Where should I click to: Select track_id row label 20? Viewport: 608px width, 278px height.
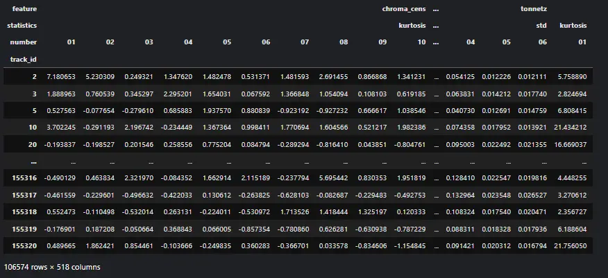pyautogui.click(x=33, y=144)
